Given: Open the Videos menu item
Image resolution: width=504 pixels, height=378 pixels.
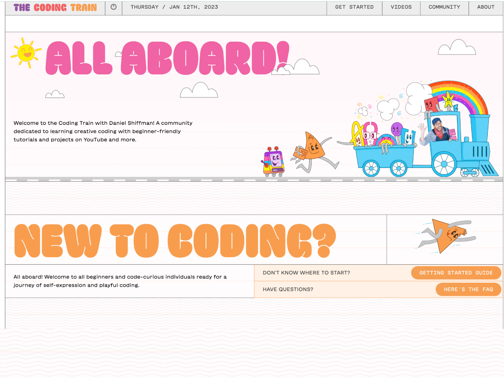Looking at the screenshot, I should pyautogui.click(x=401, y=7).
